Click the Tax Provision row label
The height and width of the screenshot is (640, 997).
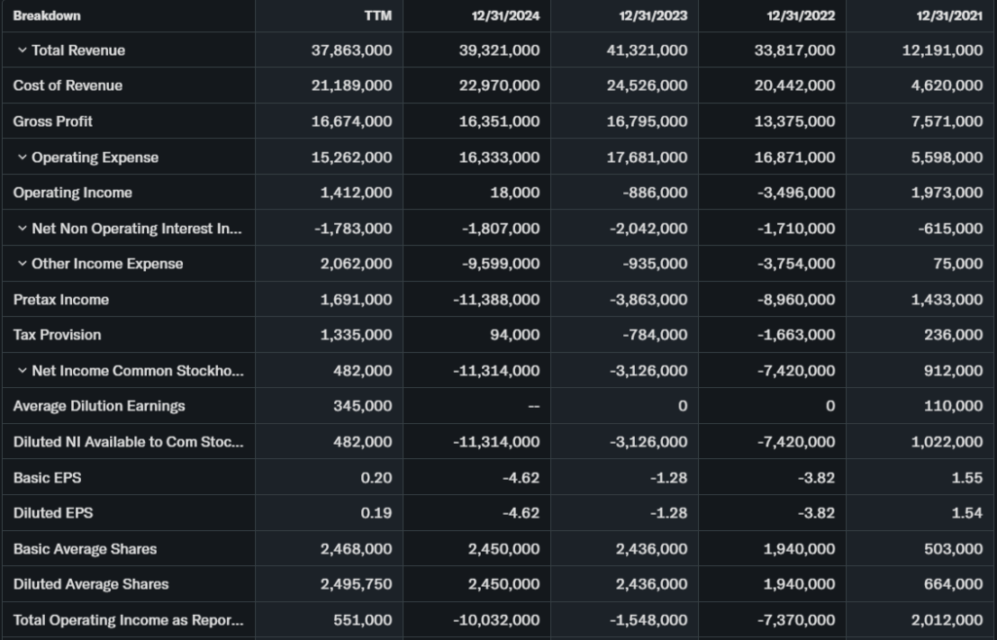pyautogui.click(x=57, y=335)
